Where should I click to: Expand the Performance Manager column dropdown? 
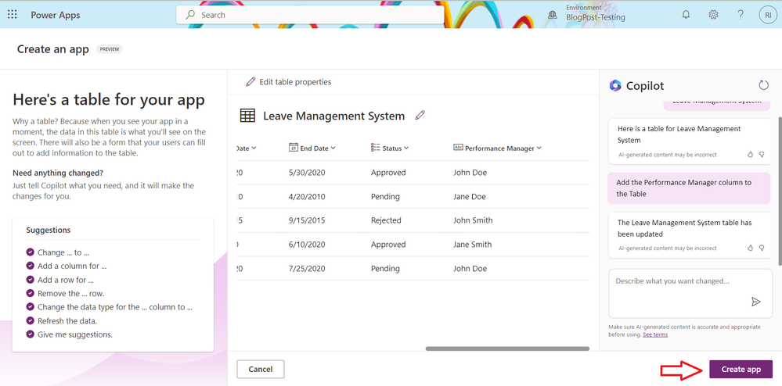(539, 148)
